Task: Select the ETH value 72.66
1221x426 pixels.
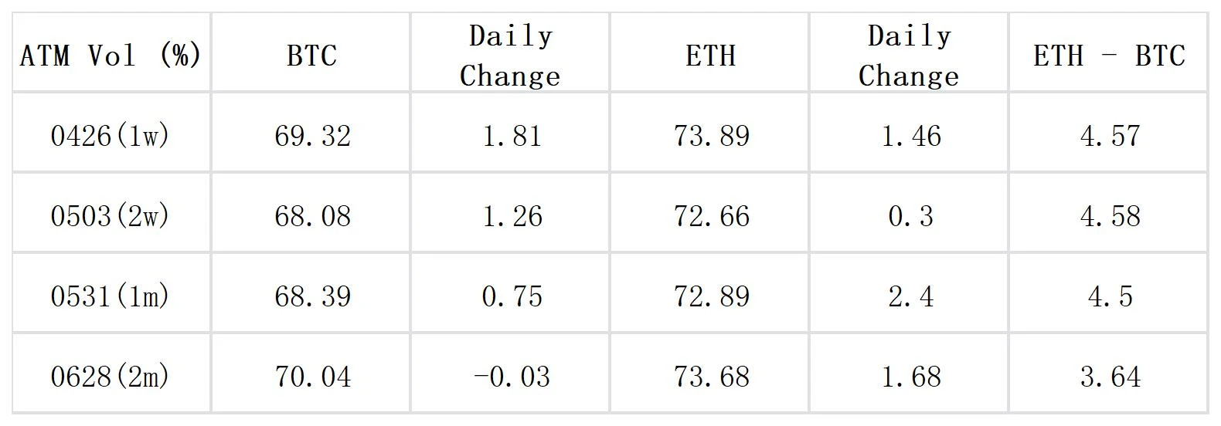Action: (711, 216)
